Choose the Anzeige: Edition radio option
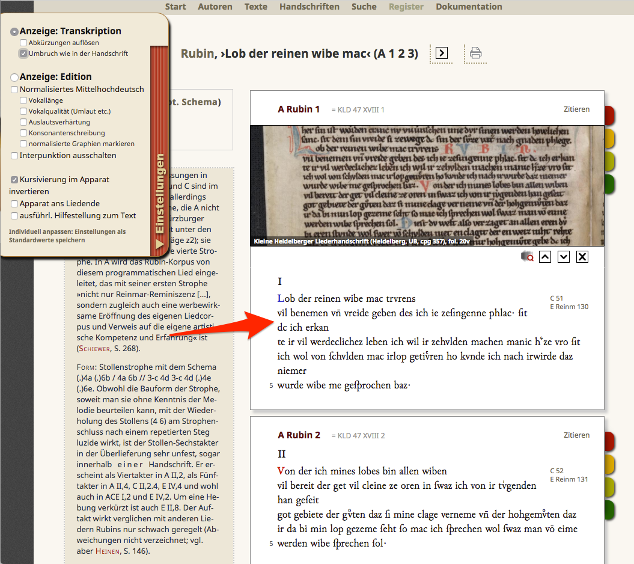 tap(14, 78)
